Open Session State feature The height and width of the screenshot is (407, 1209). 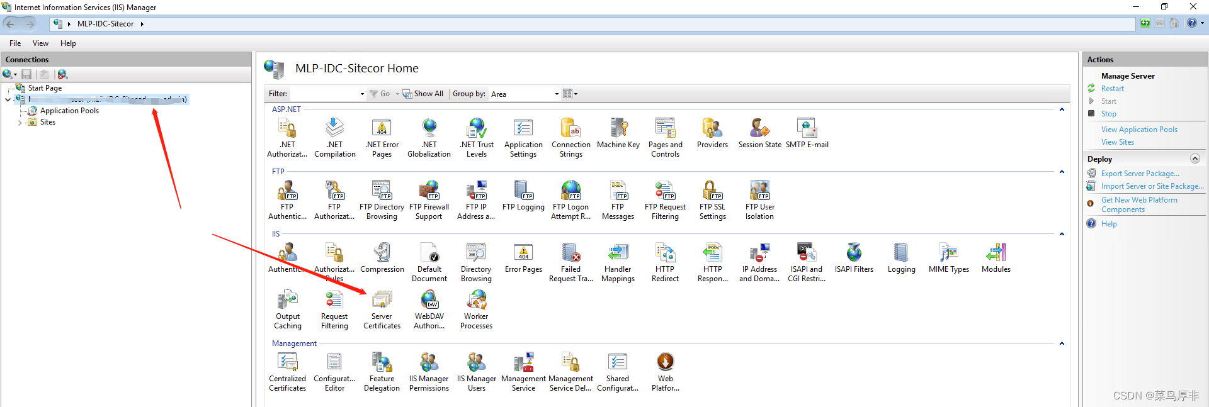click(x=759, y=133)
